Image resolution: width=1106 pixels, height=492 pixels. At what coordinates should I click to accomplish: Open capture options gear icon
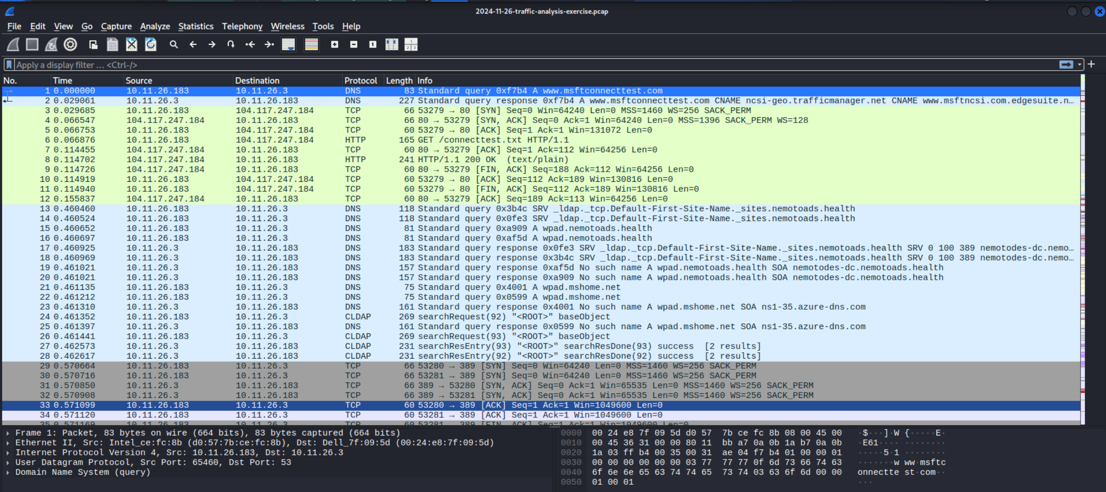tap(71, 44)
